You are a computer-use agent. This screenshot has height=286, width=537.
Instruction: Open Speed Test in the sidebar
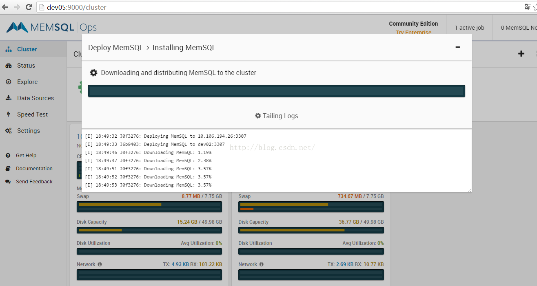point(33,114)
